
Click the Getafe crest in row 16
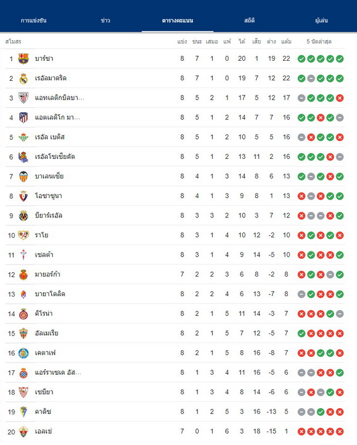[23, 353]
